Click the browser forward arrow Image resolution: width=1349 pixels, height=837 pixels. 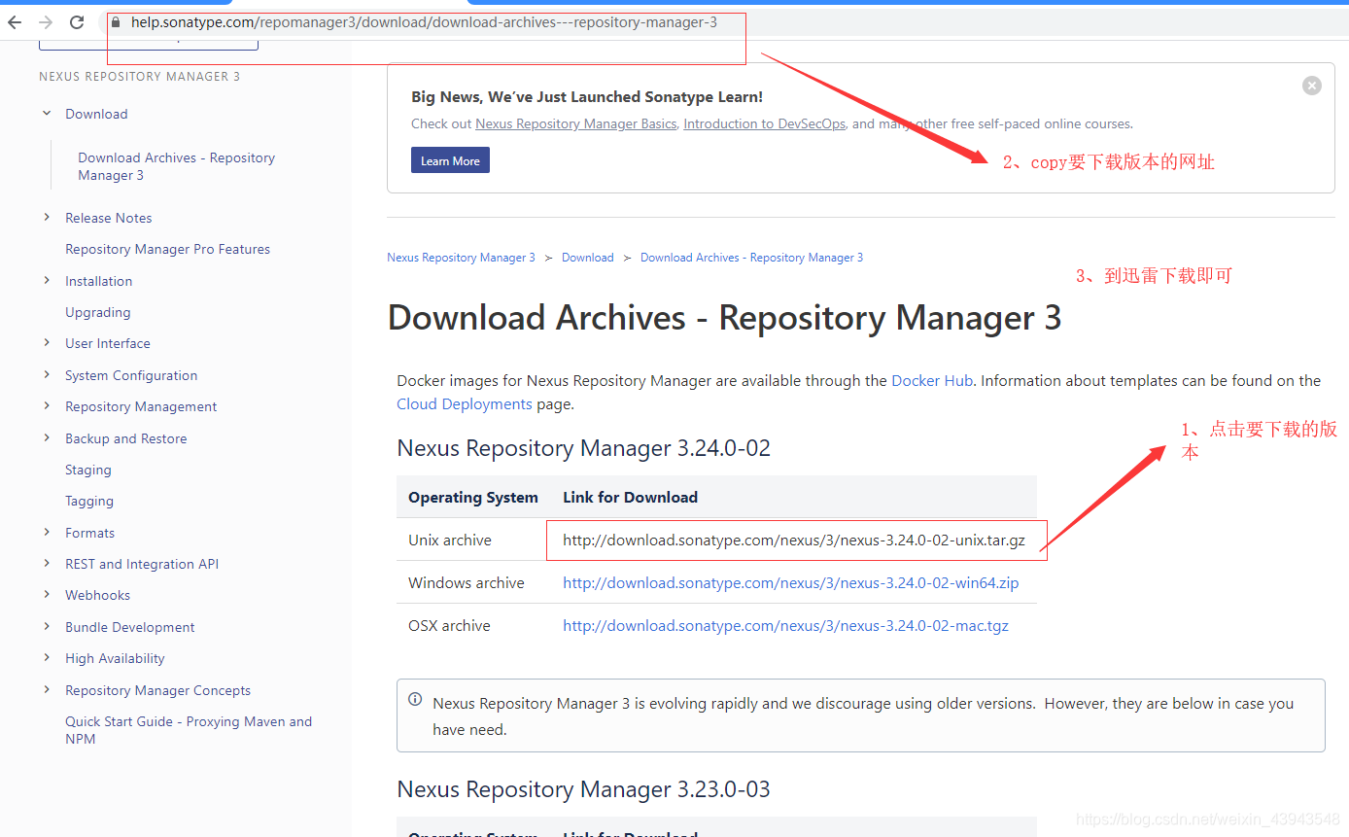46,22
